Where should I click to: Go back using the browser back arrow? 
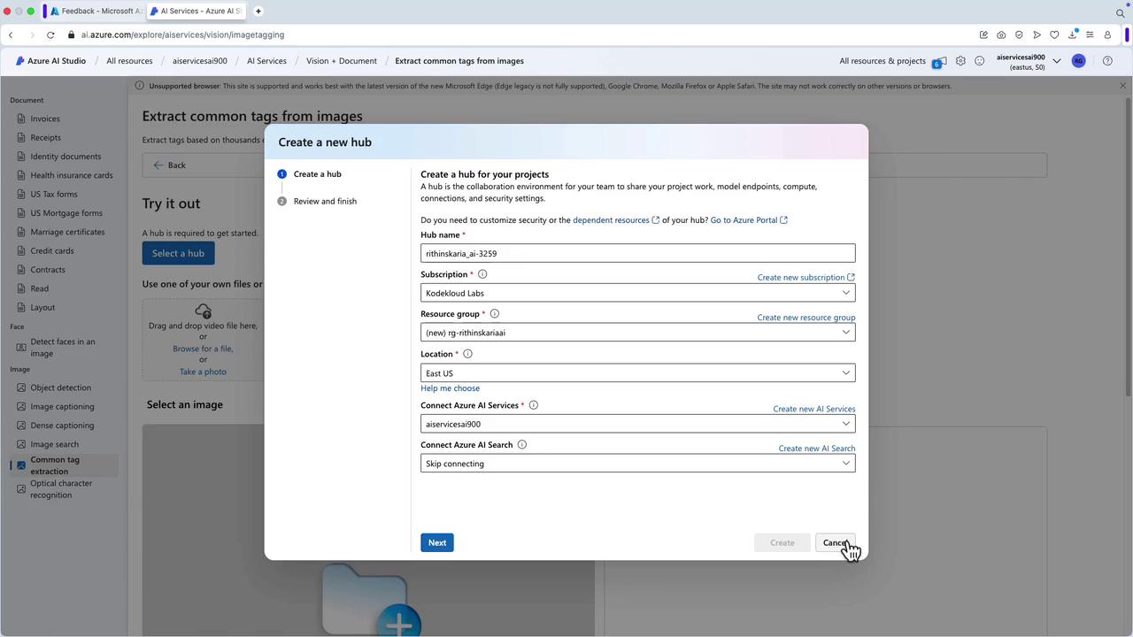pyautogui.click(x=11, y=35)
